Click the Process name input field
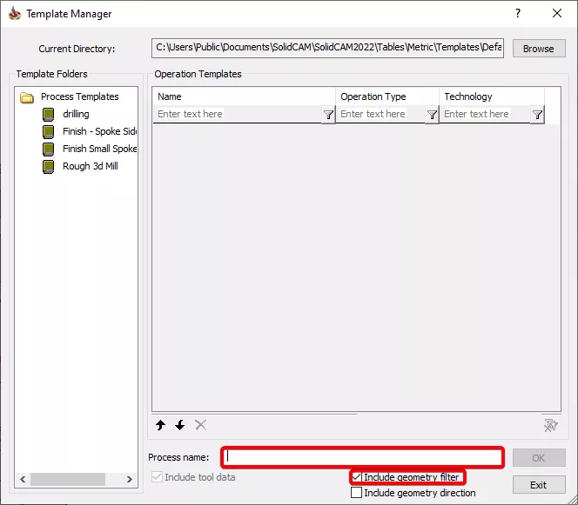This screenshot has width=578, height=505. pyautogui.click(x=363, y=457)
